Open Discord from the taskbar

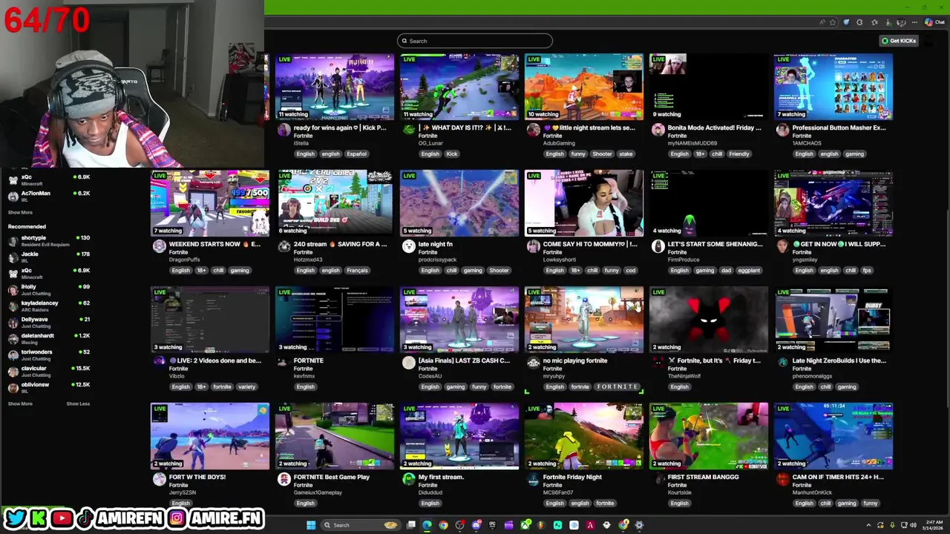tap(476, 525)
